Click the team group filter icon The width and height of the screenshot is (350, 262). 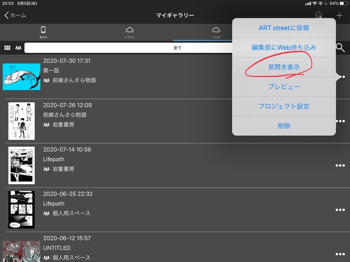18,48
